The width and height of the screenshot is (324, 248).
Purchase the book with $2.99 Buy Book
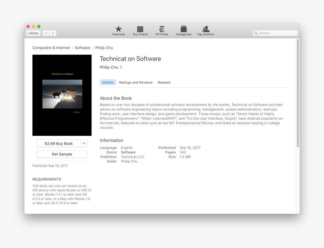pos(60,143)
